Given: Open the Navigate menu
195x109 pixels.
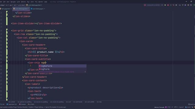Looking at the screenshot, I should (13, 2).
